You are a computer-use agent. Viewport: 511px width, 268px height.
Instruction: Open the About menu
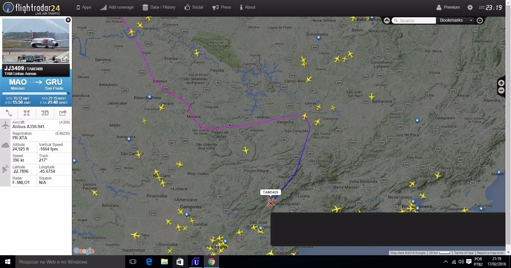click(248, 7)
